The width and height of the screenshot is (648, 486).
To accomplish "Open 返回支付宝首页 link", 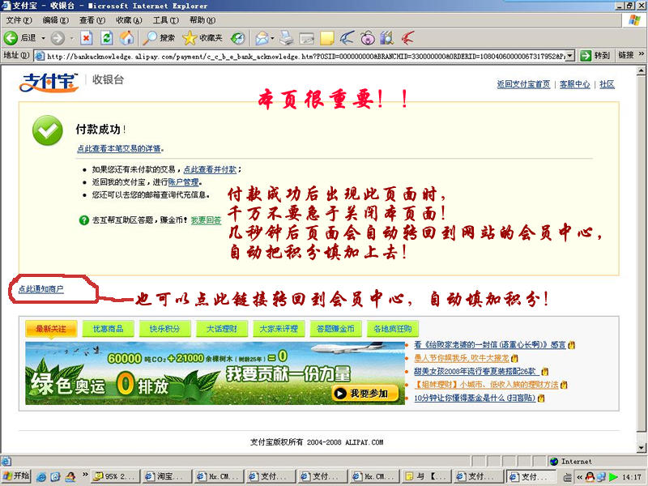I will click(523, 84).
